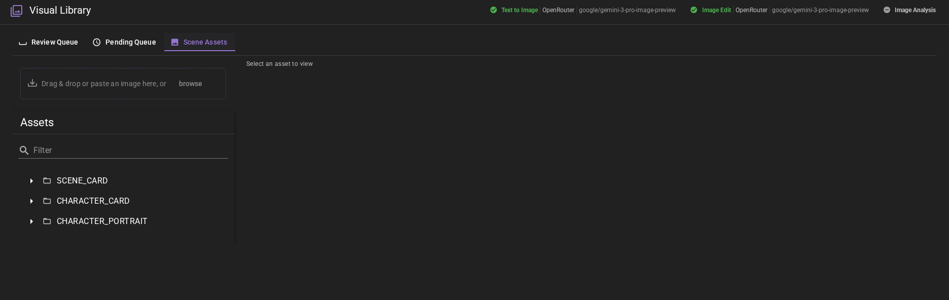Click the Text to Image green check icon
Image resolution: width=949 pixels, height=300 pixels.
click(x=493, y=10)
